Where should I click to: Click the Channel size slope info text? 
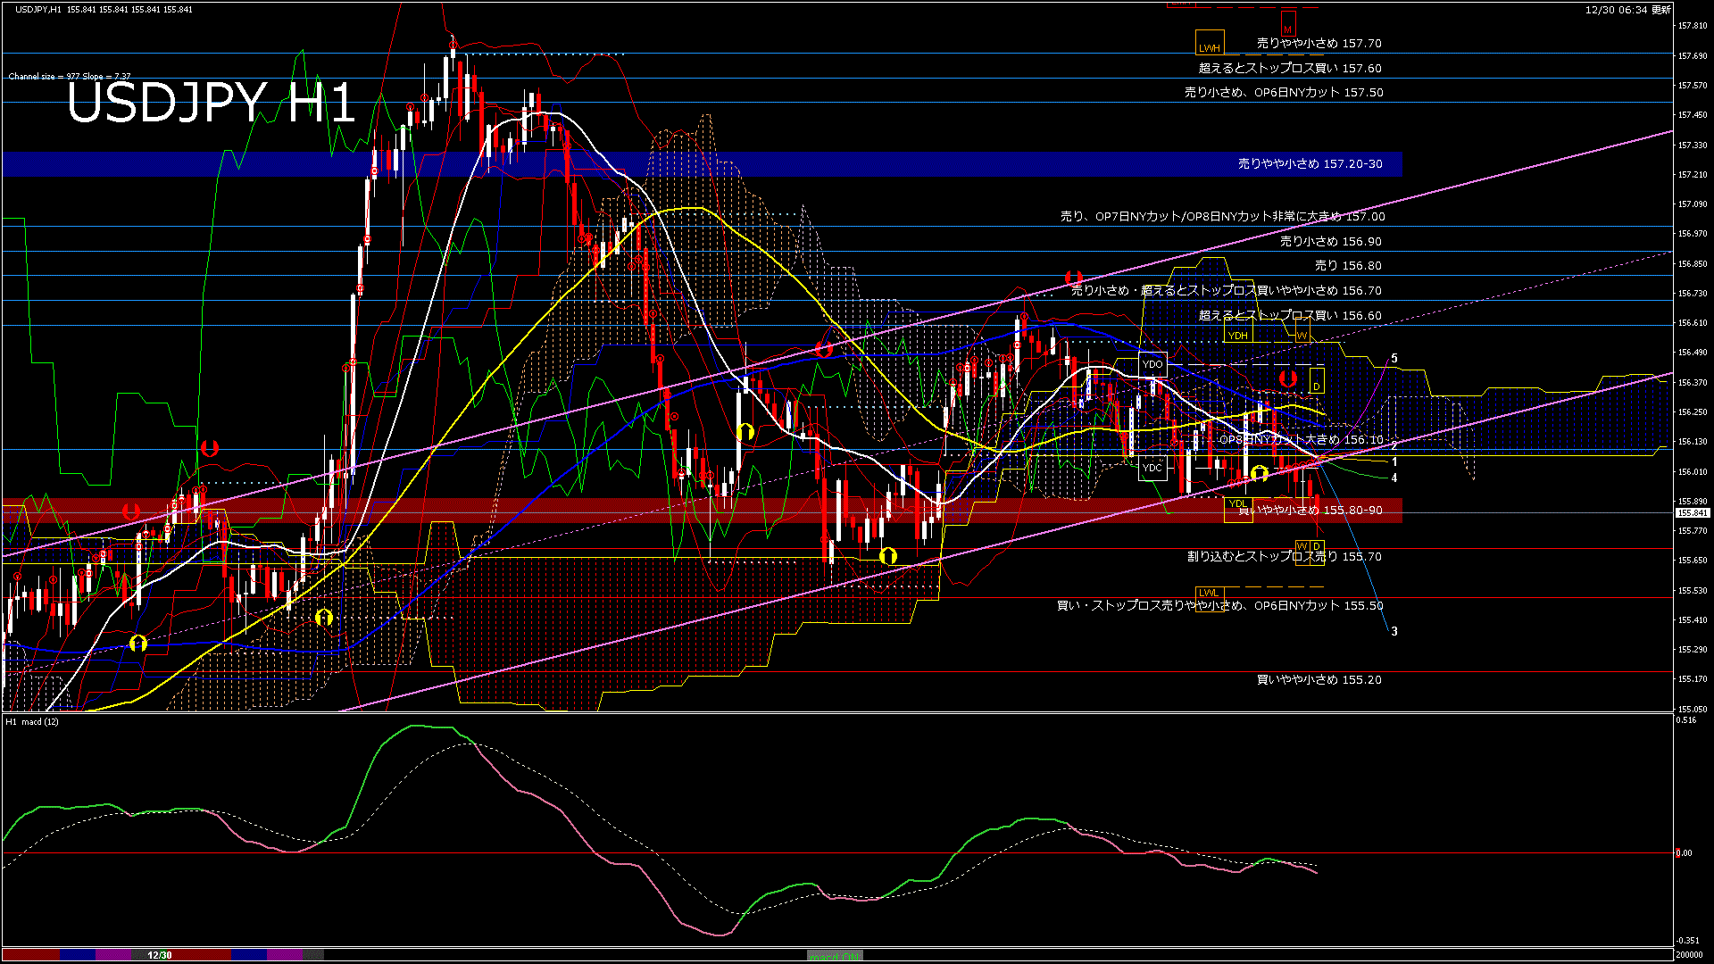click(x=70, y=77)
